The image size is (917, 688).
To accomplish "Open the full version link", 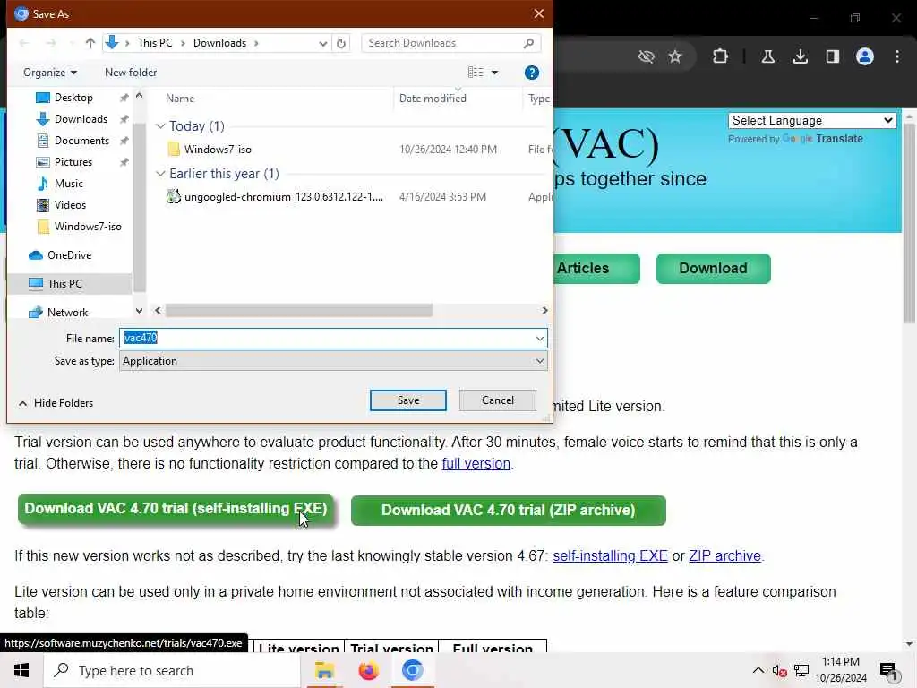I will (x=476, y=464).
